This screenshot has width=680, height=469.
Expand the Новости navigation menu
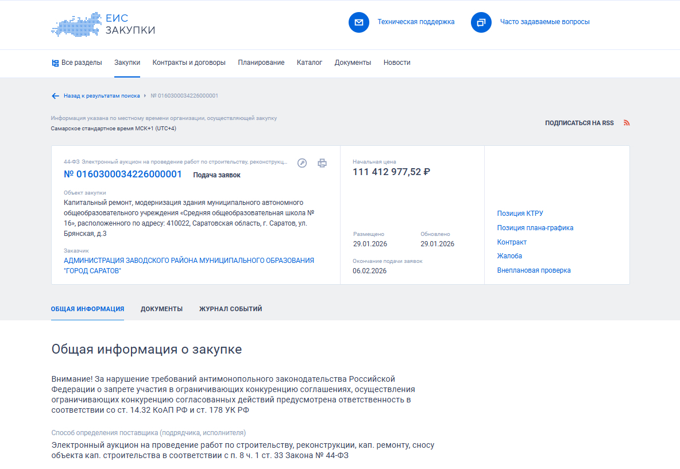(x=397, y=63)
